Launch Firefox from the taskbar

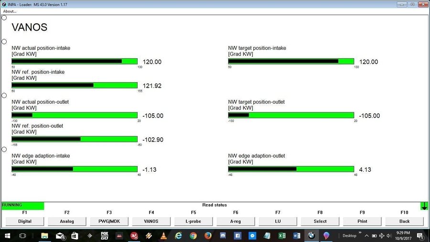(x=208, y=236)
